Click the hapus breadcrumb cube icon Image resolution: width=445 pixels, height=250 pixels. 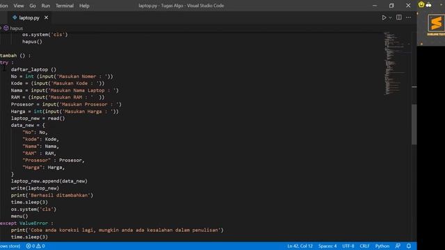pos(6,28)
